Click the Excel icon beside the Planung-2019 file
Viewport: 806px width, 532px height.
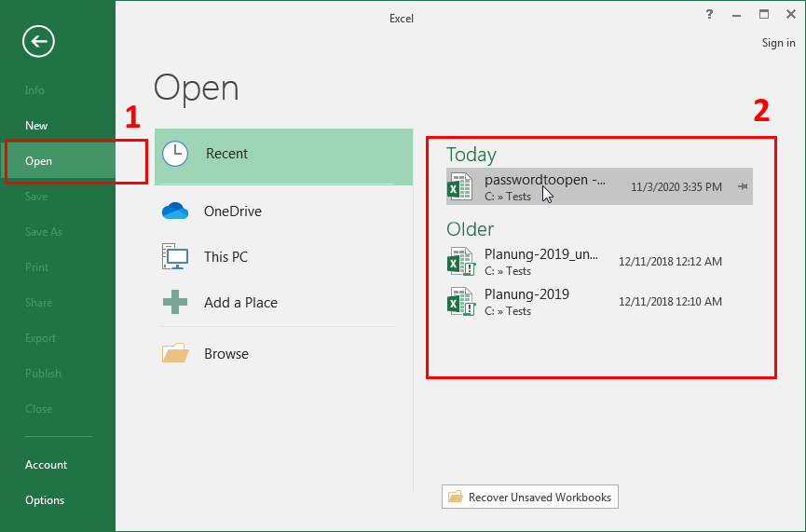point(460,302)
